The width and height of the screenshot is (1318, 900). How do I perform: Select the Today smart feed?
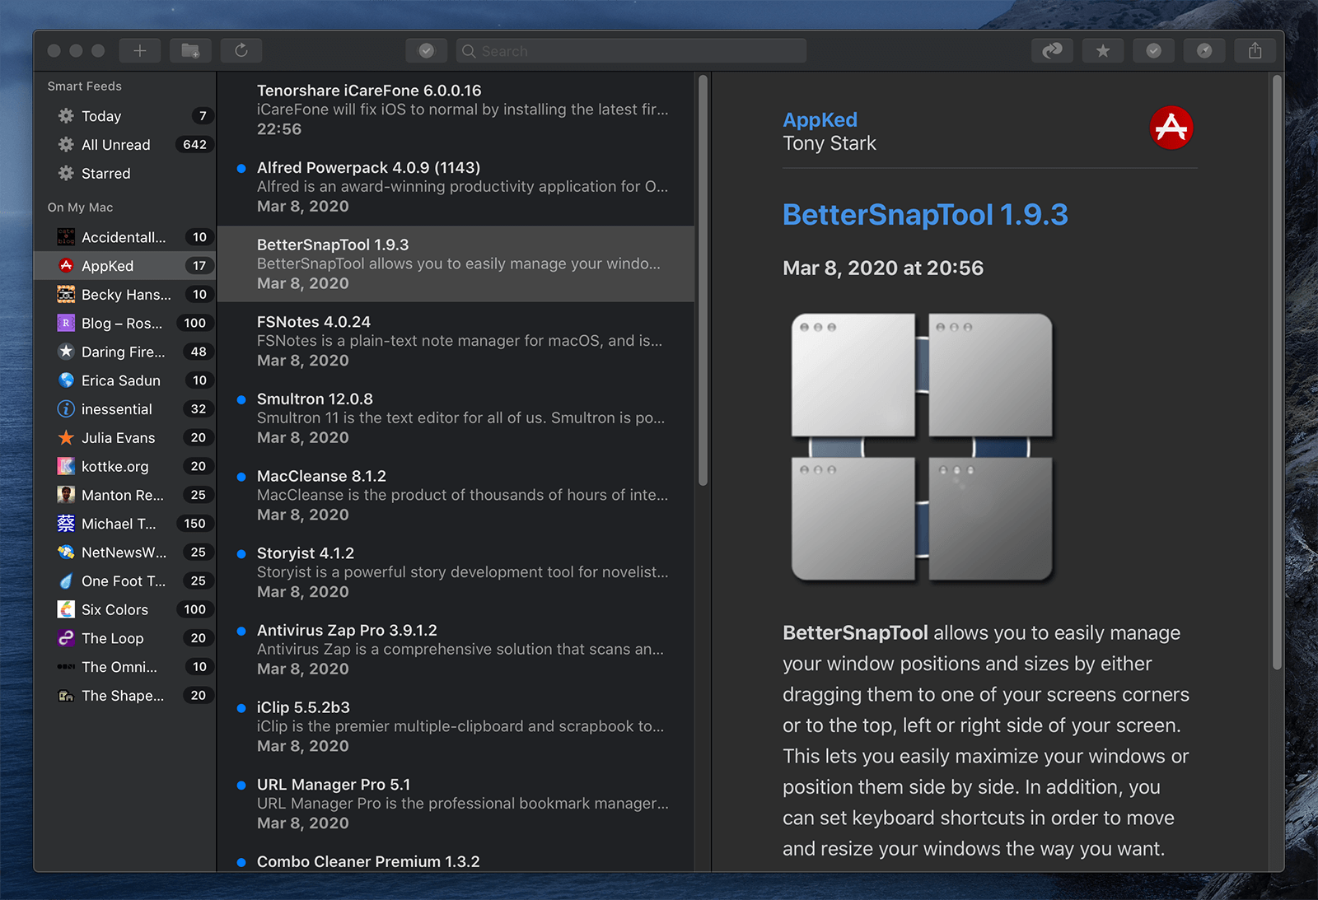coord(124,116)
